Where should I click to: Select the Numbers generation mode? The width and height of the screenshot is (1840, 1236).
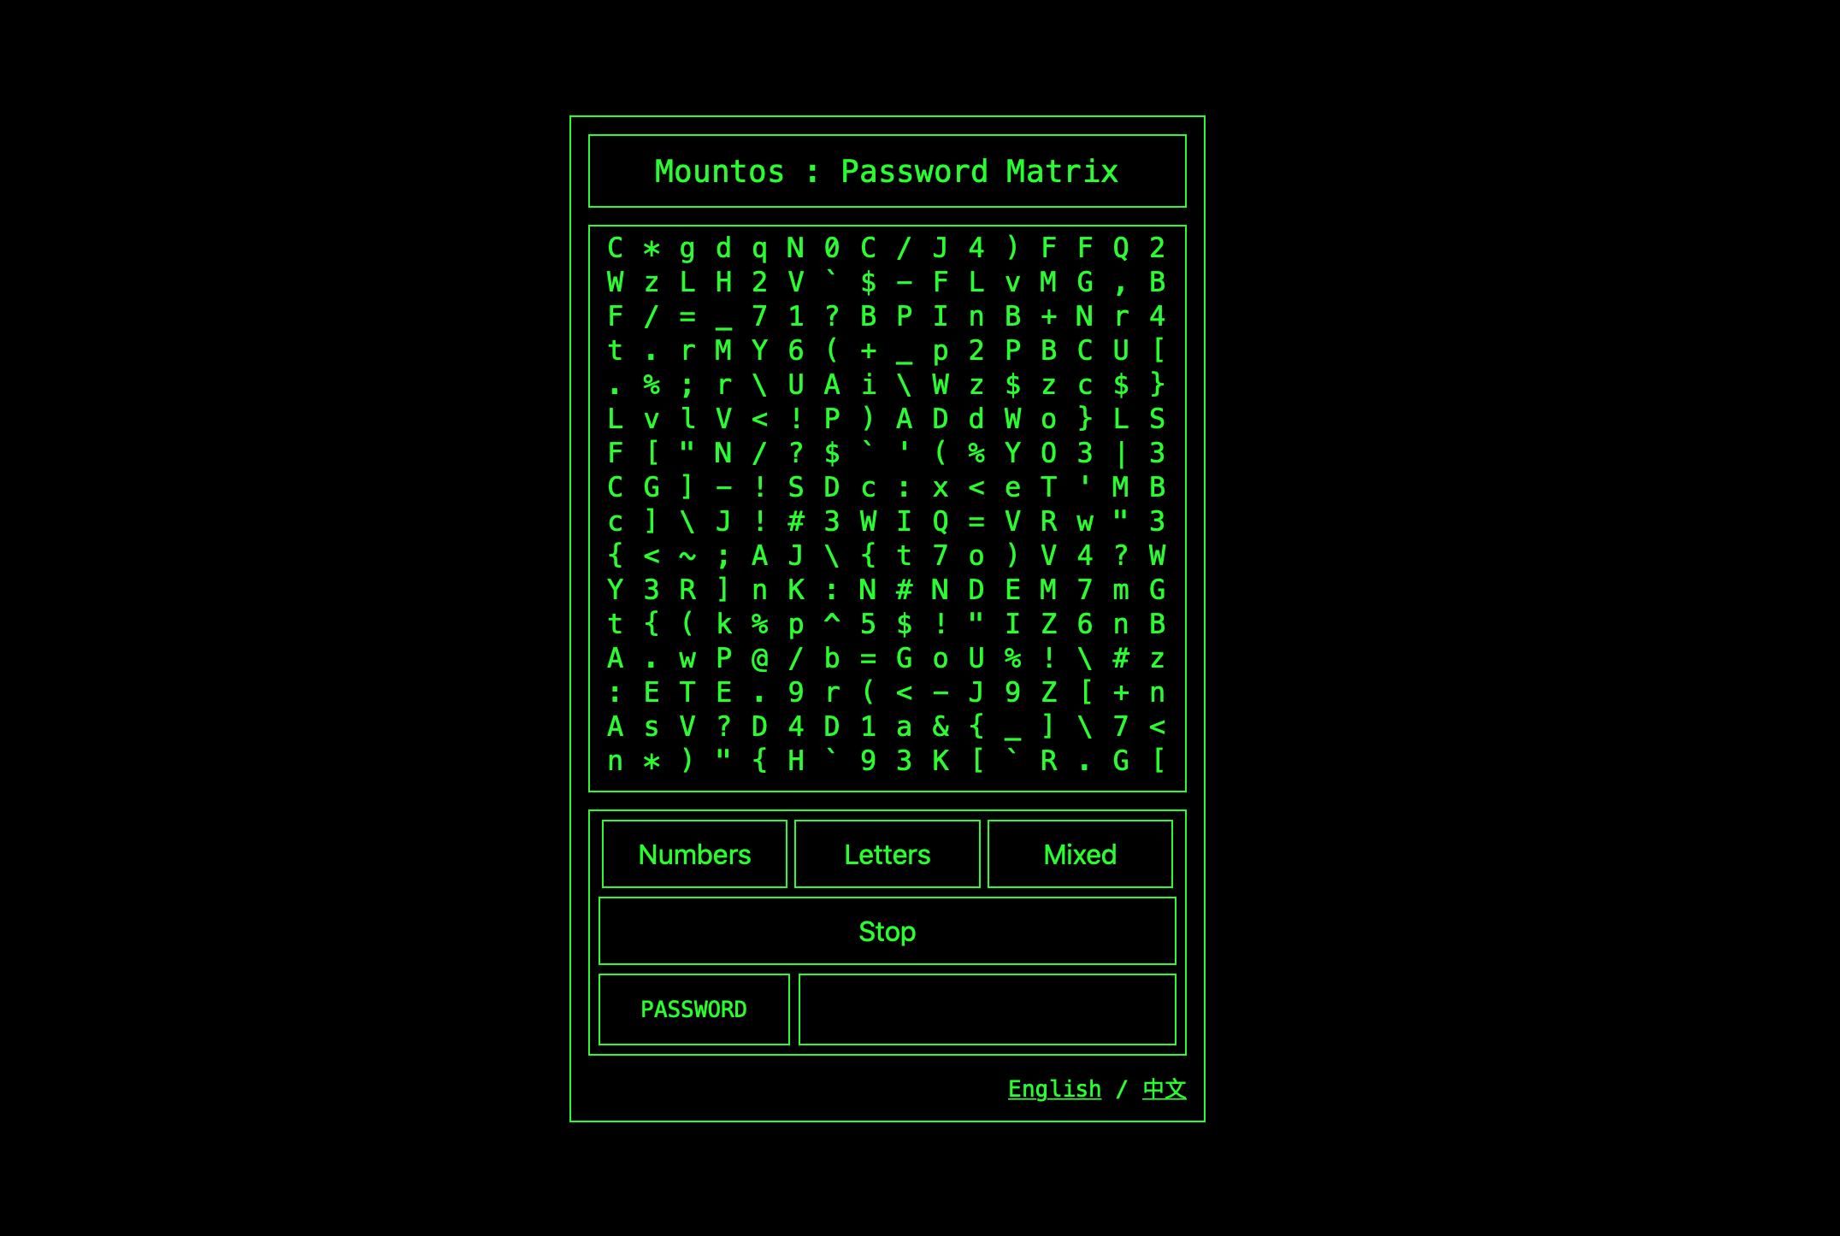695,854
